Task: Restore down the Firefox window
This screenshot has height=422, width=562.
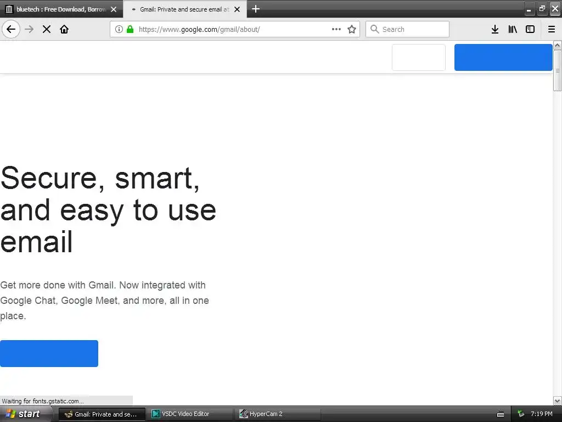Action: [542, 9]
